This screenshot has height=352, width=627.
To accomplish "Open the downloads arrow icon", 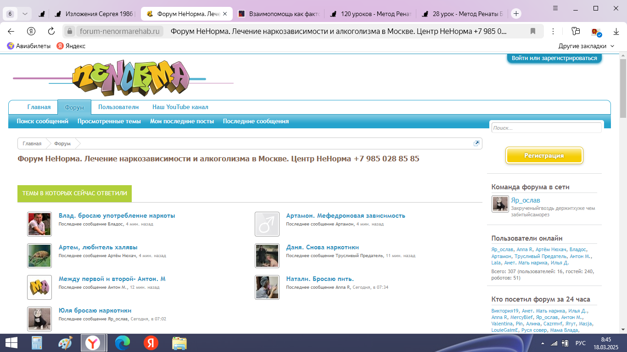I will click(x=616, y=32).
